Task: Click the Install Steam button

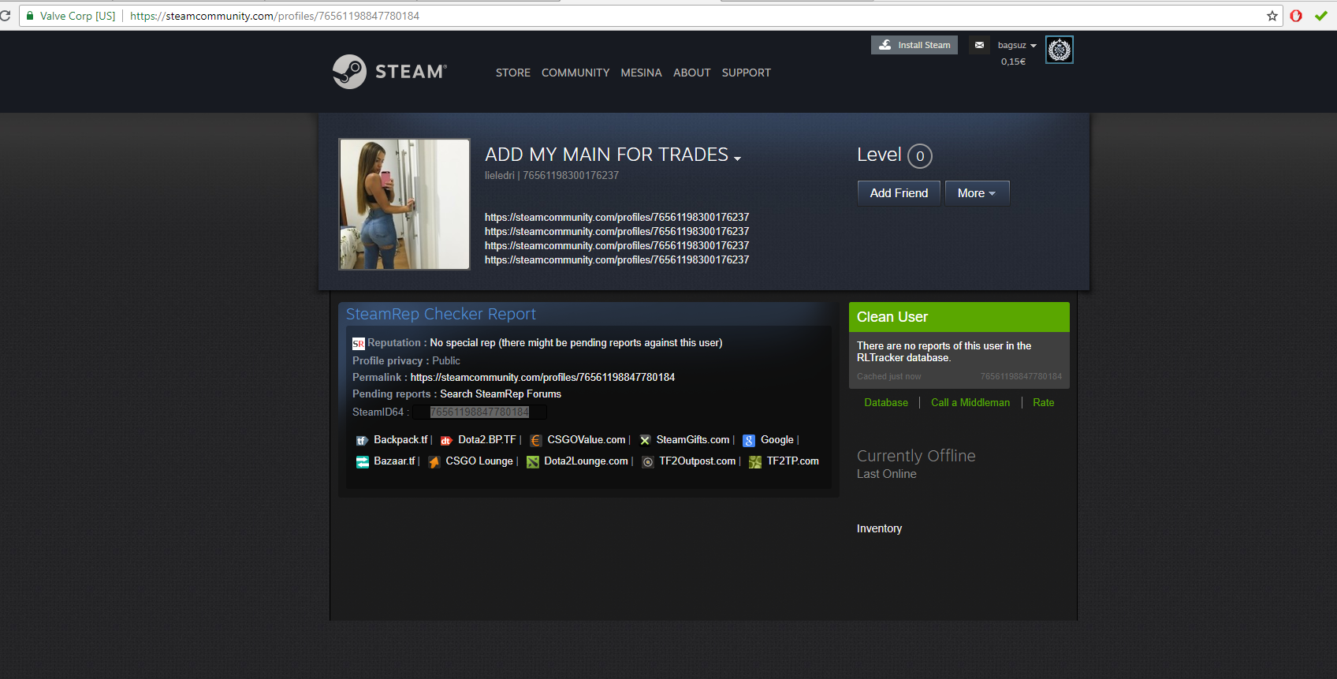Action: pyautogui.click(x=914, y=45)
